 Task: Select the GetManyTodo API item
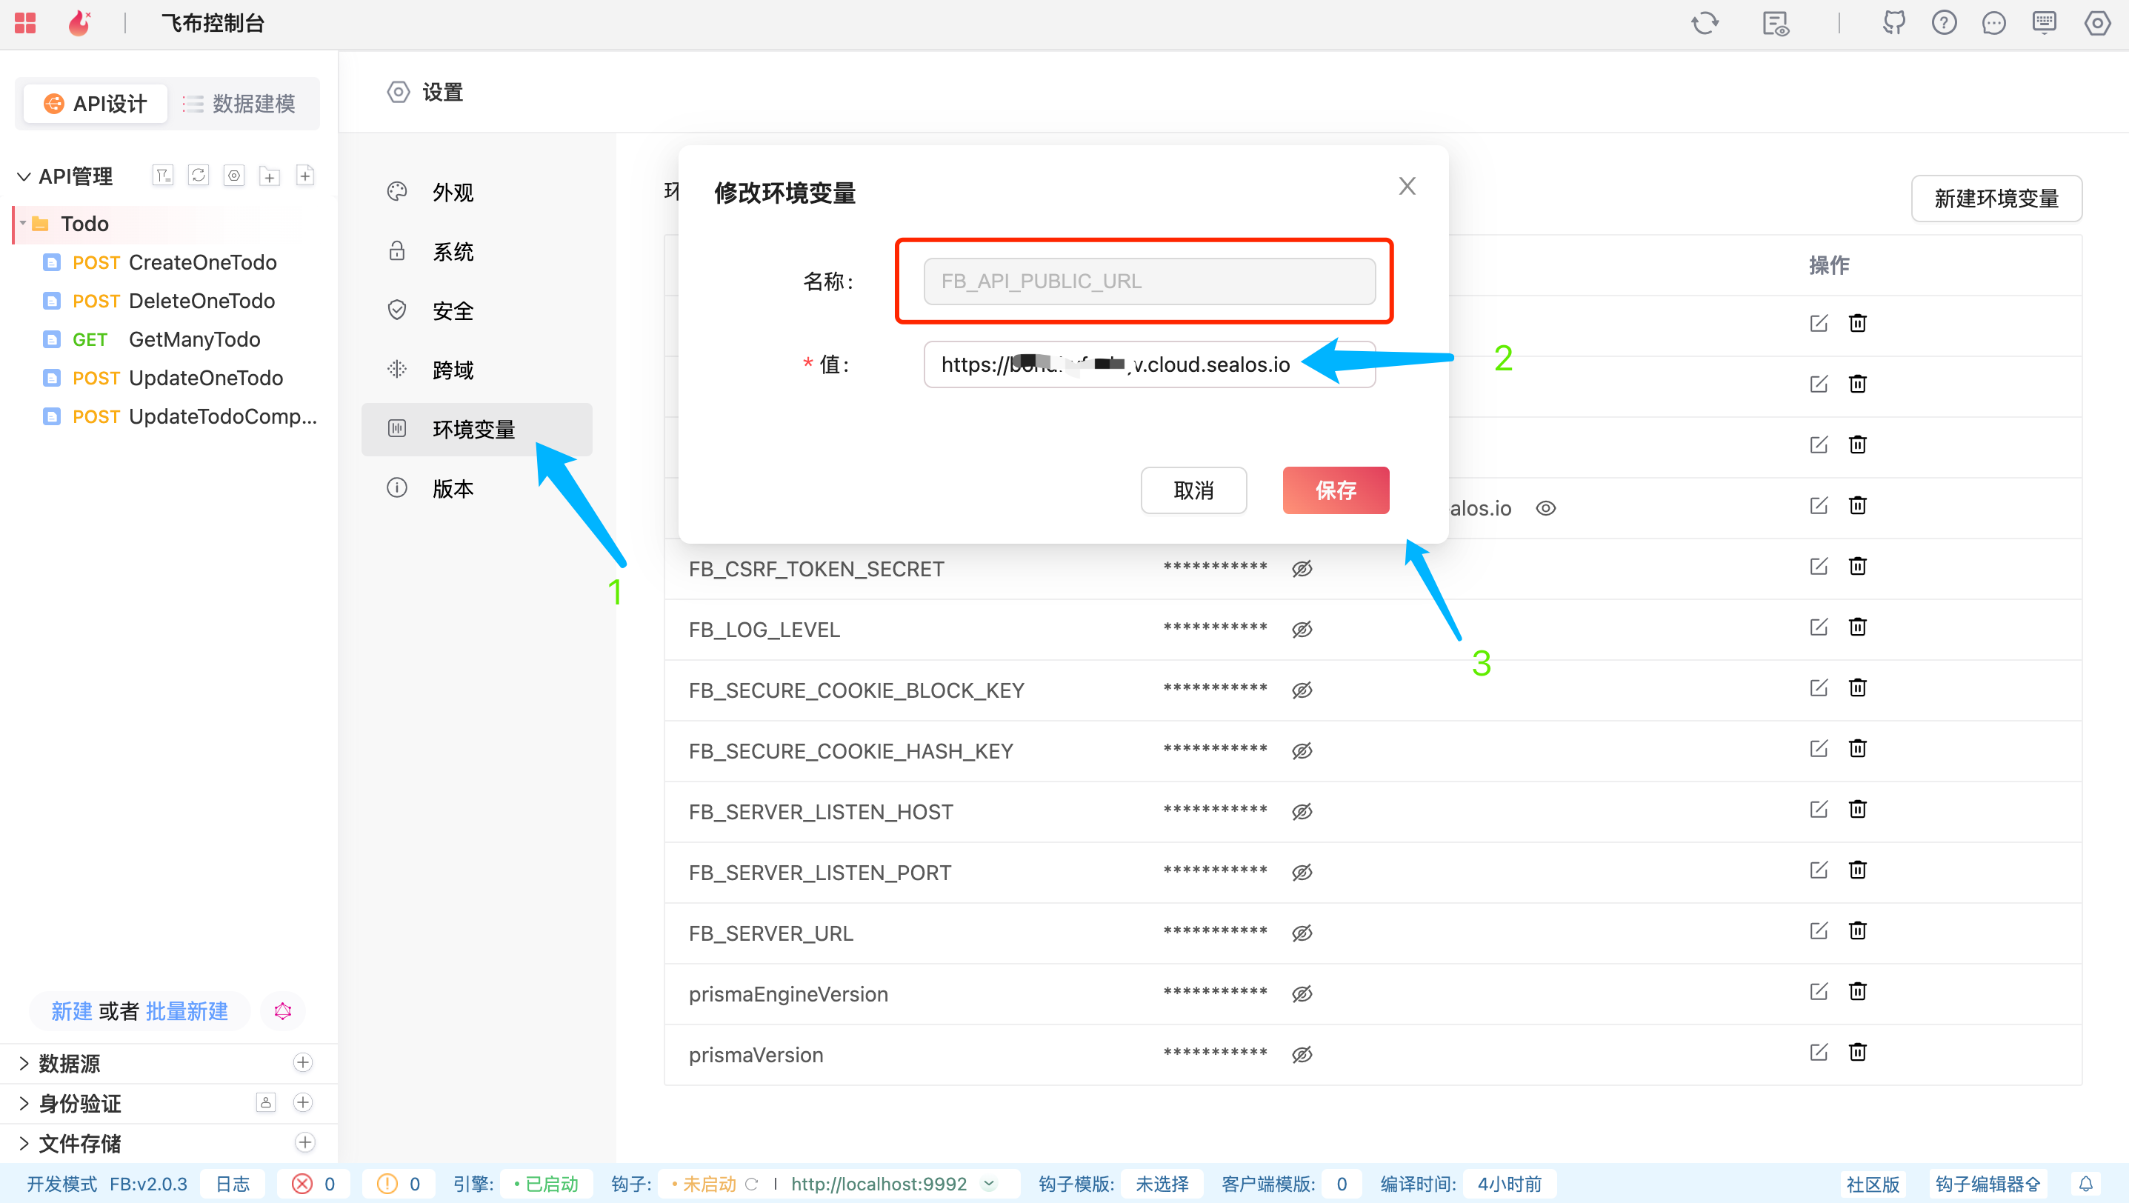click(194, 339)
